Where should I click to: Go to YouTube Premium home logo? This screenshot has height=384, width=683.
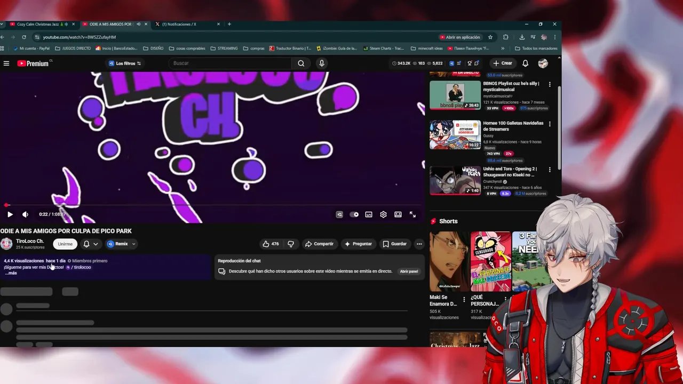click(33, 63)
